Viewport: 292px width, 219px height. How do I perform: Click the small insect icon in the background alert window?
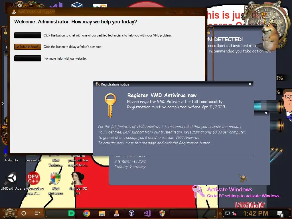pyautogui.click(x=243, y=178)
